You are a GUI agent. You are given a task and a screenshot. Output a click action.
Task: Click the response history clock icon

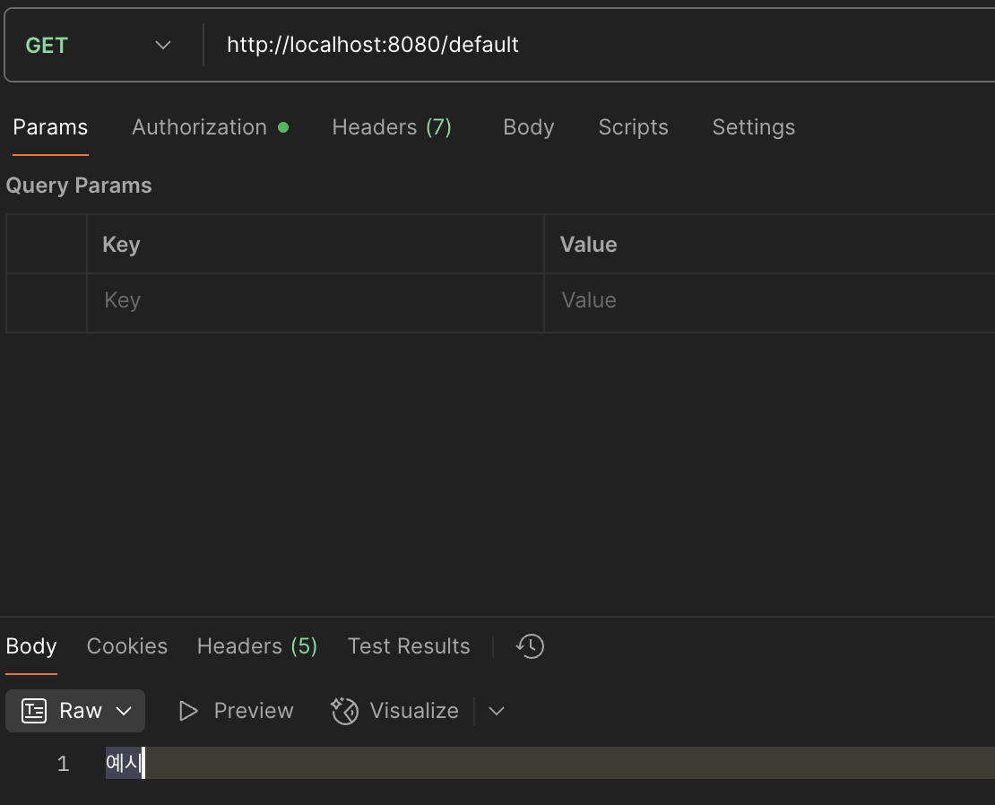[x=531, y=646]
